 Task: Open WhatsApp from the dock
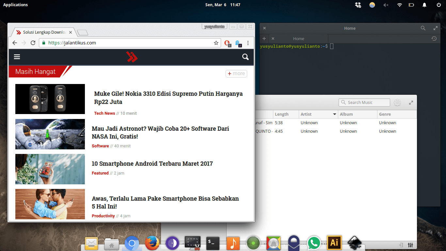(314, 243)
